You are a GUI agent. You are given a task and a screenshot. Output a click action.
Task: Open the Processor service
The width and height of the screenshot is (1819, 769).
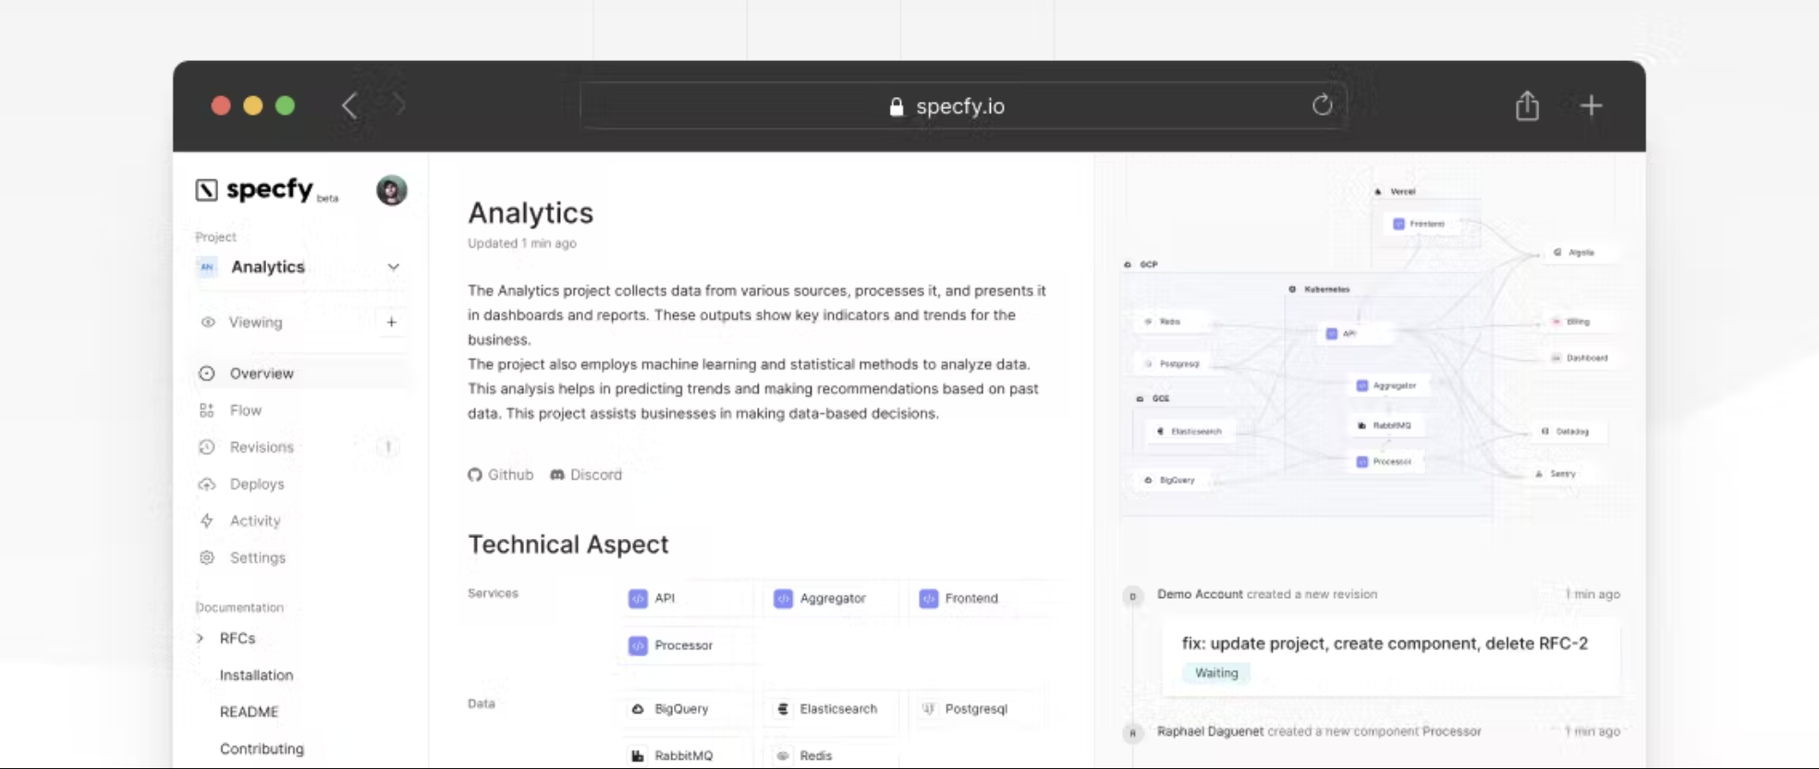coord(687,645)
